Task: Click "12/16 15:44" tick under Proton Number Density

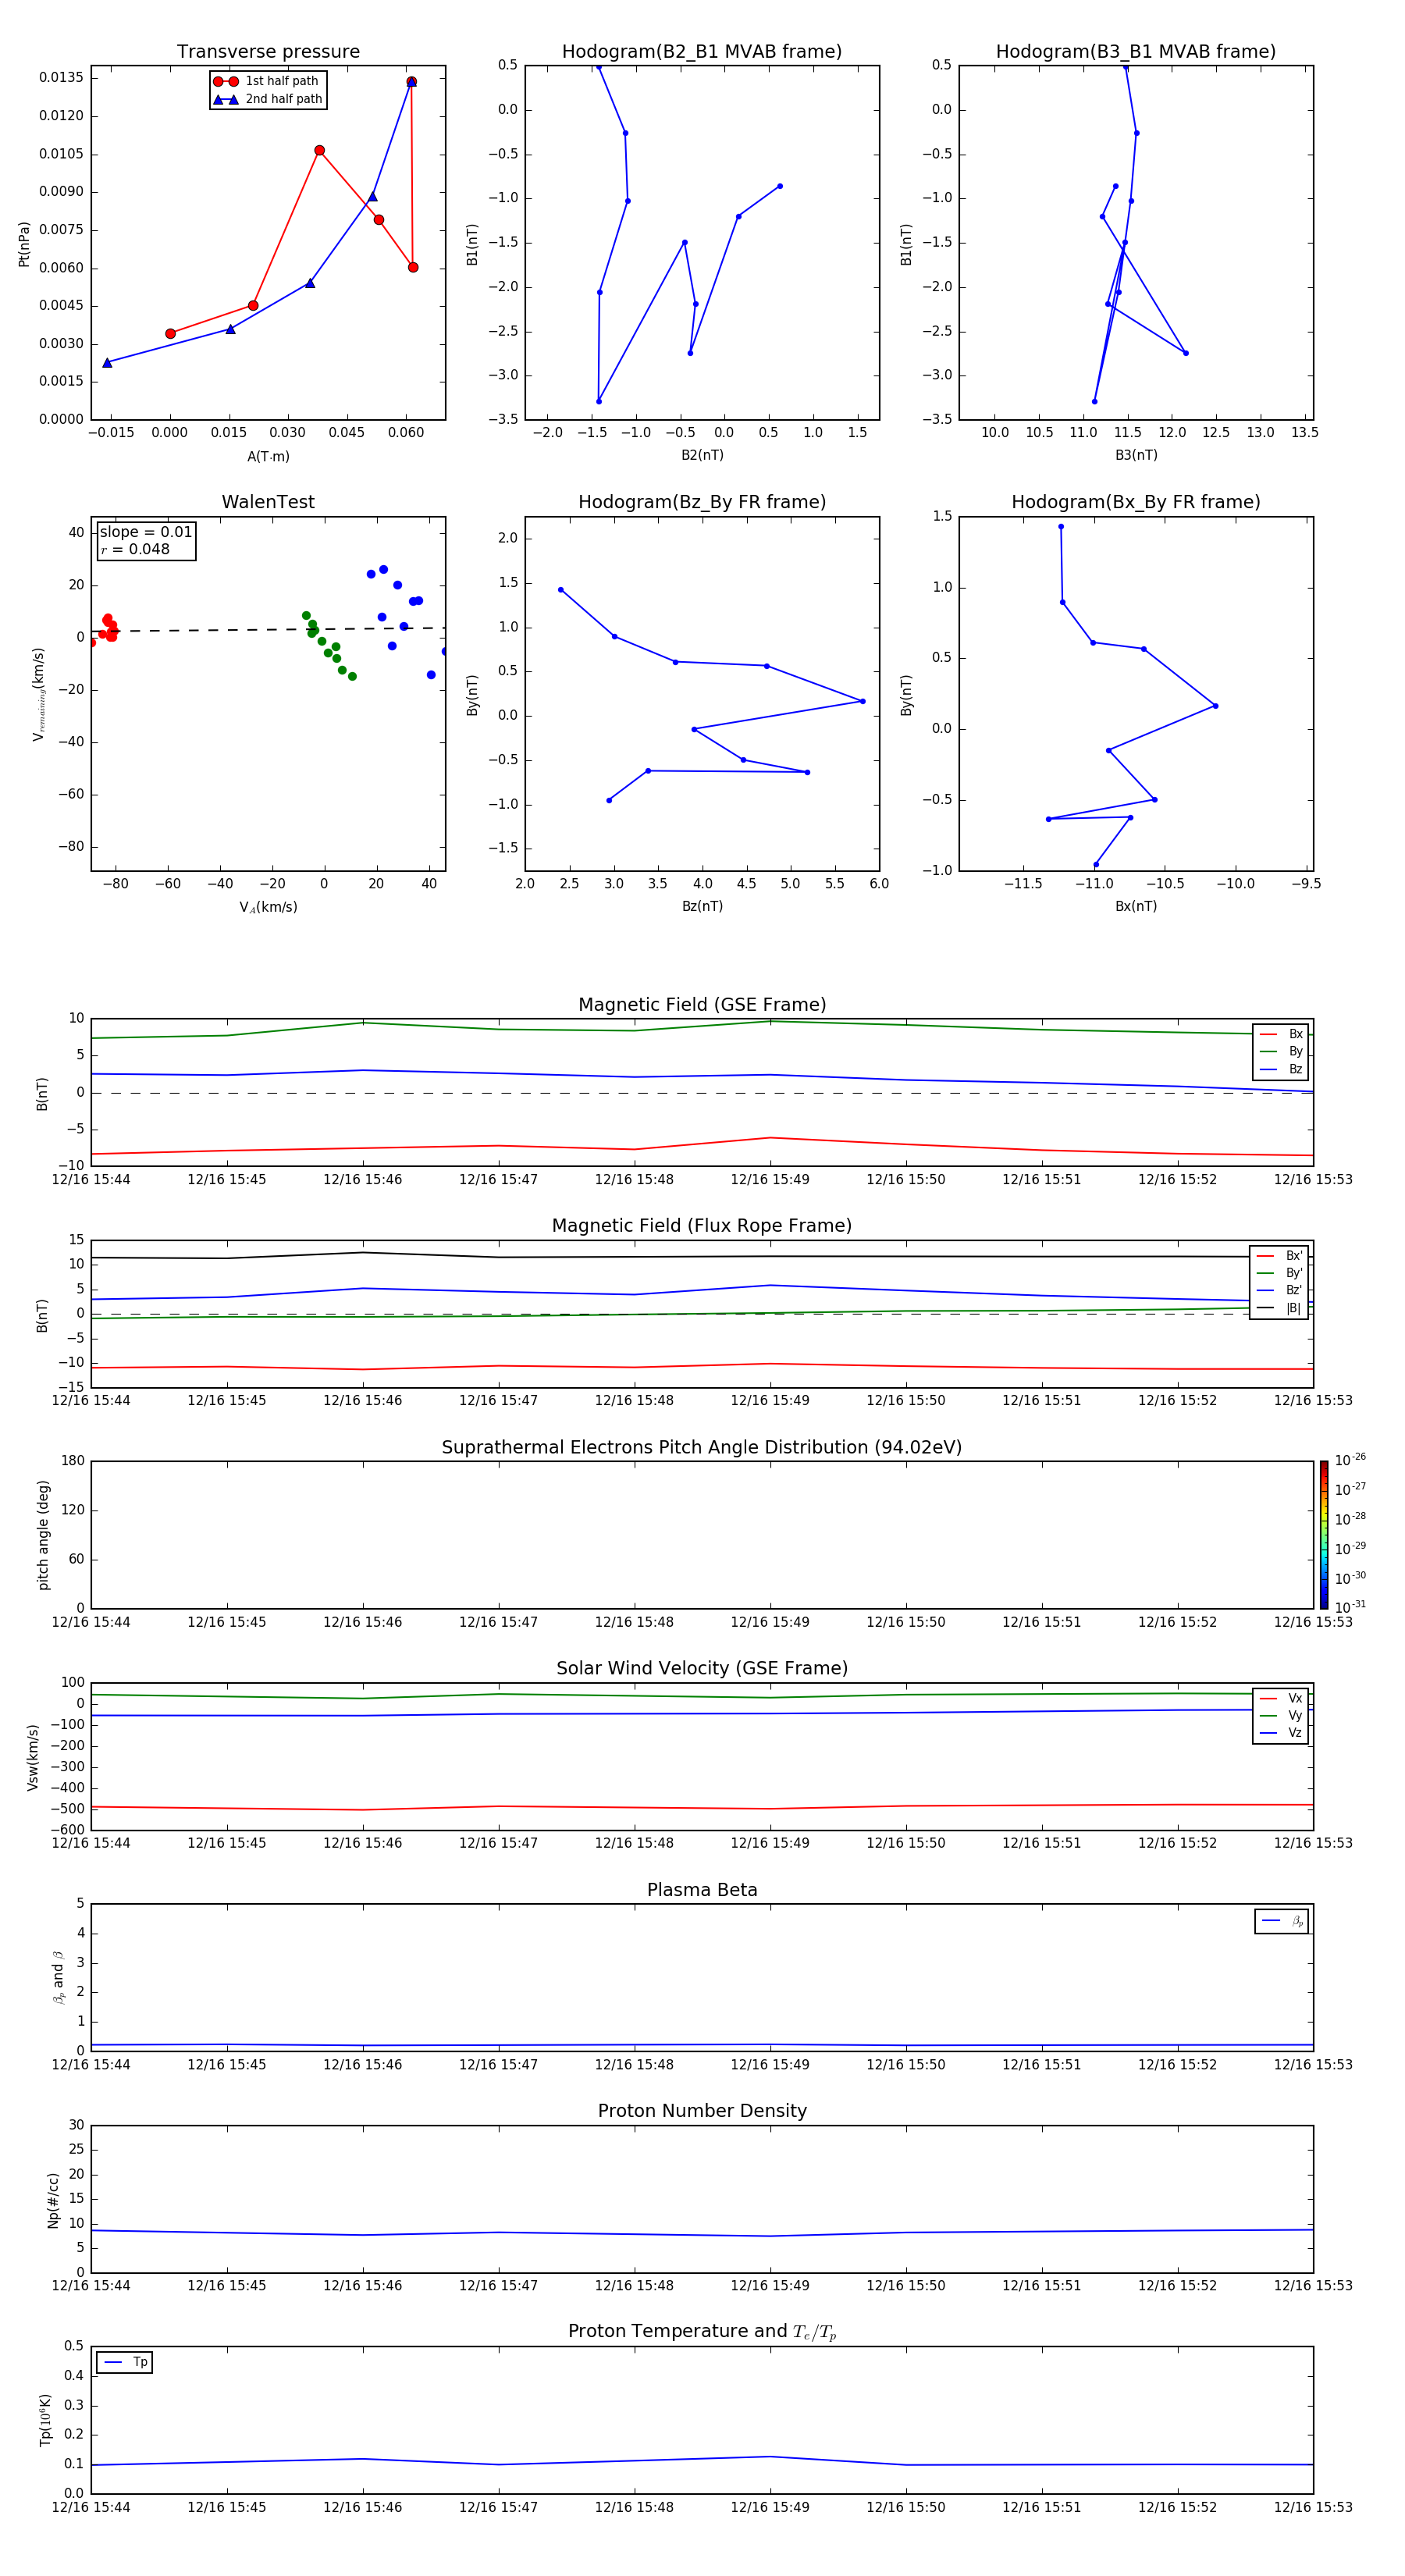Action: tap(91, 2286)
